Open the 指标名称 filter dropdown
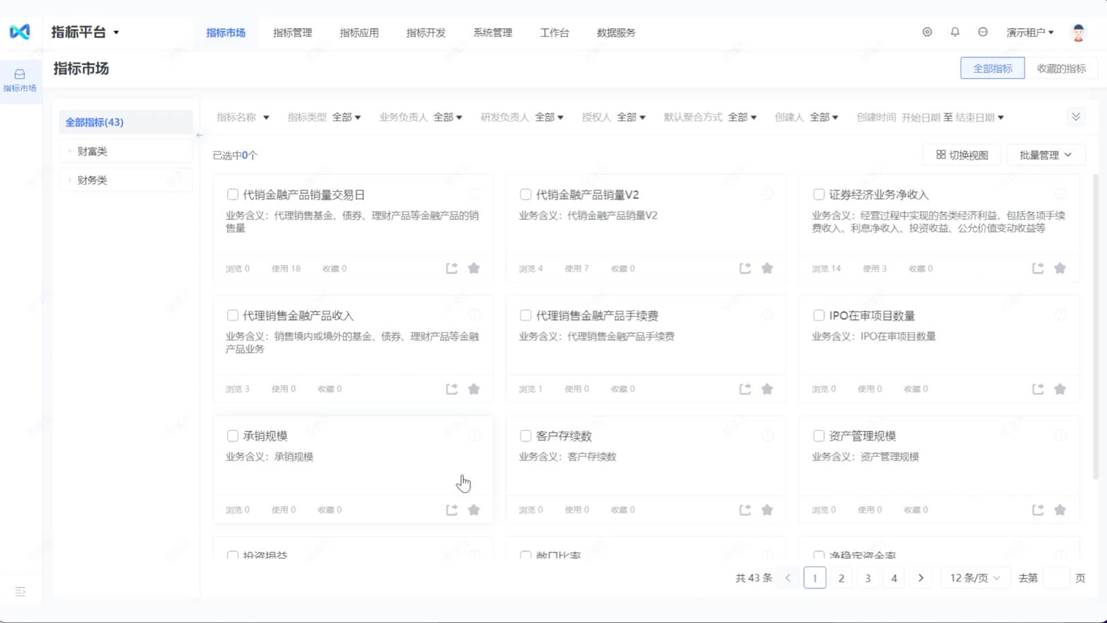Image resolution: width=1107 pixels, height=623 pixels. pyautogui.click(x=243, y=117)
